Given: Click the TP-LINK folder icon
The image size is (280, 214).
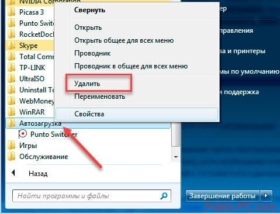Looking at the screenshot, I should click(x=11, y=68).
